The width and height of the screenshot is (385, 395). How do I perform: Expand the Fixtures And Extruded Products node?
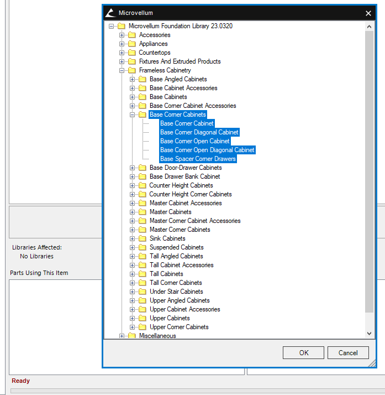(122, 61)
